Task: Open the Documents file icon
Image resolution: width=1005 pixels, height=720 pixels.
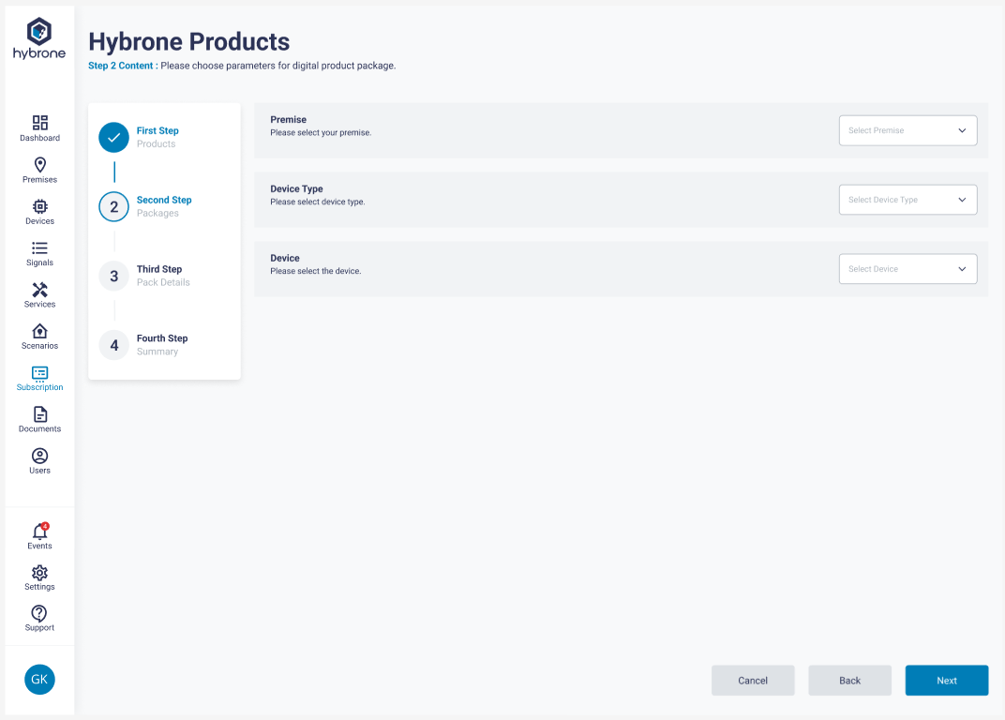Action: click(39, 414)
